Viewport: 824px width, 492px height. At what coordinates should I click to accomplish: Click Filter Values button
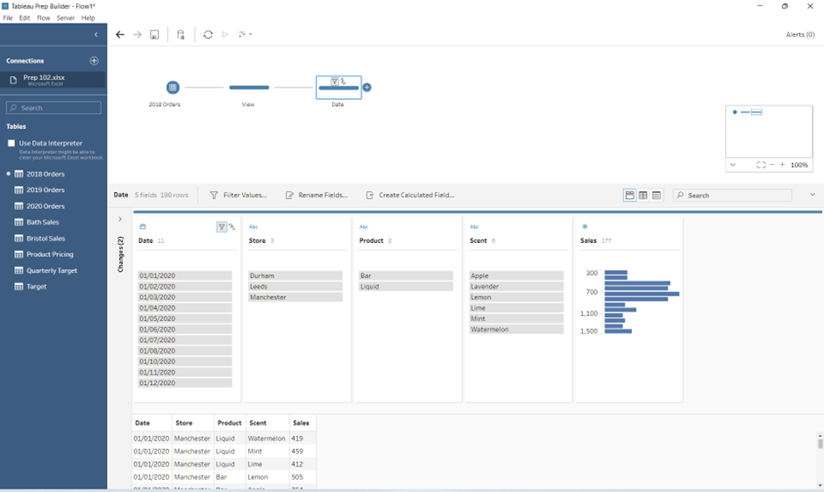(x=238, y=195)
